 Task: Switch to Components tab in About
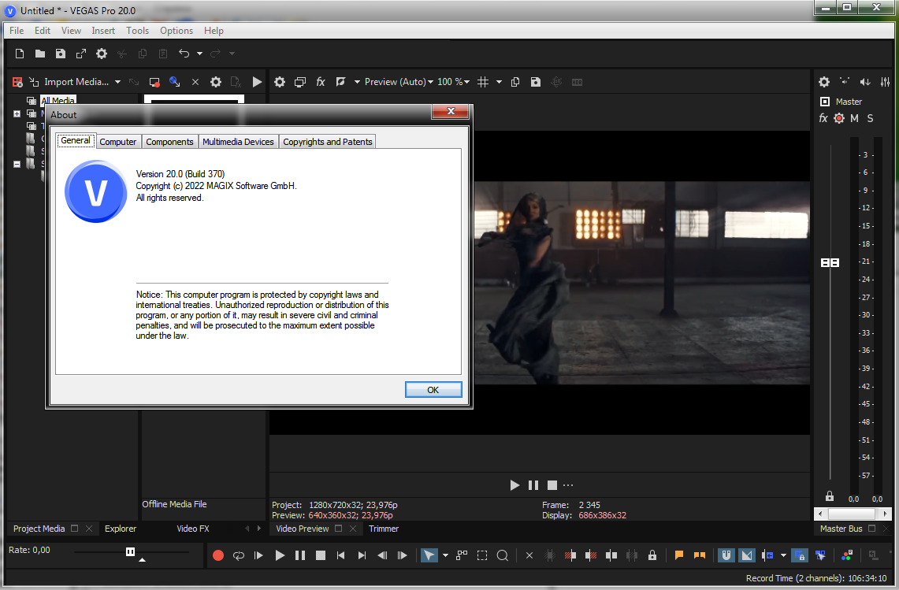coord(169,142)
